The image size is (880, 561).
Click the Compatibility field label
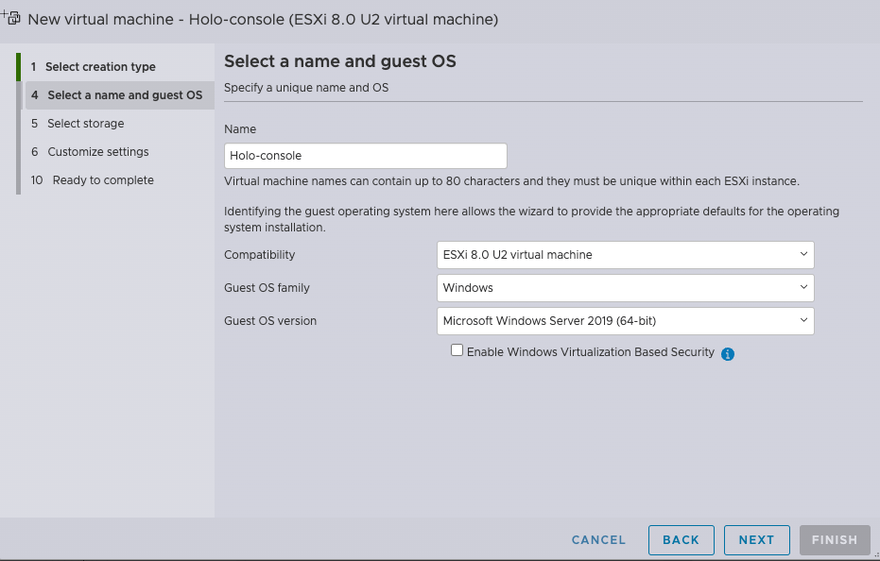point(260,255)
